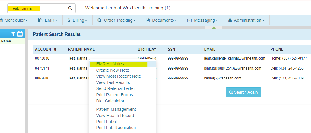This screenshot has height=133, width=311.
Task: Choose Print Patient Forms from the menu
Action: pos(114,95)
